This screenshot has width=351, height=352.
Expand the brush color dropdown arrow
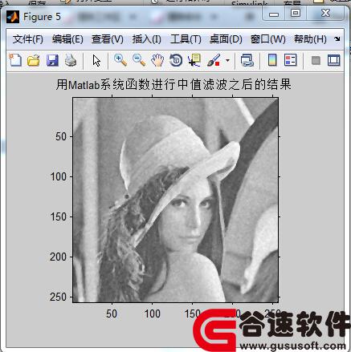[x=227, y=60]
